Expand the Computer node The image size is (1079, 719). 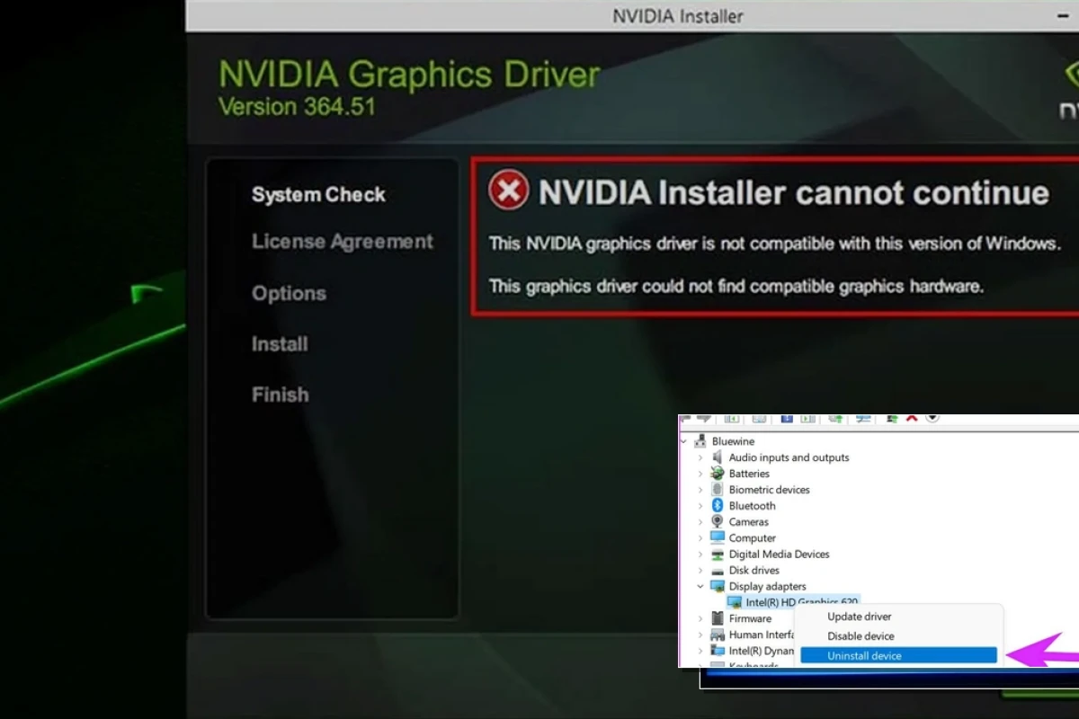click(x=701, y=538)
